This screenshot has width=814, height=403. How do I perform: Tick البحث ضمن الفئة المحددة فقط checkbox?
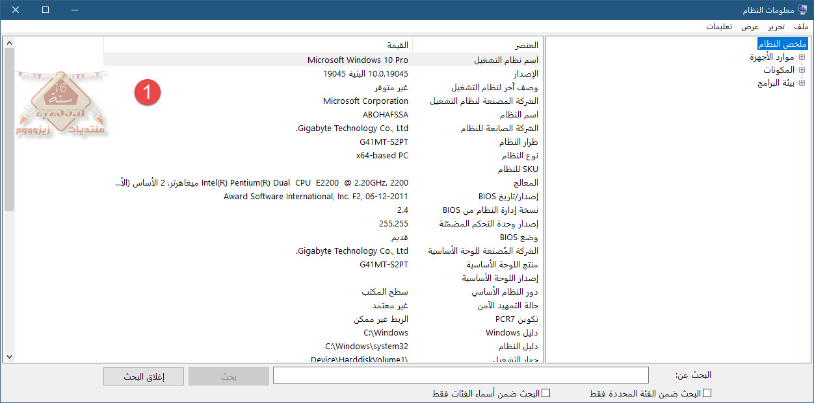tap(707, 393)
